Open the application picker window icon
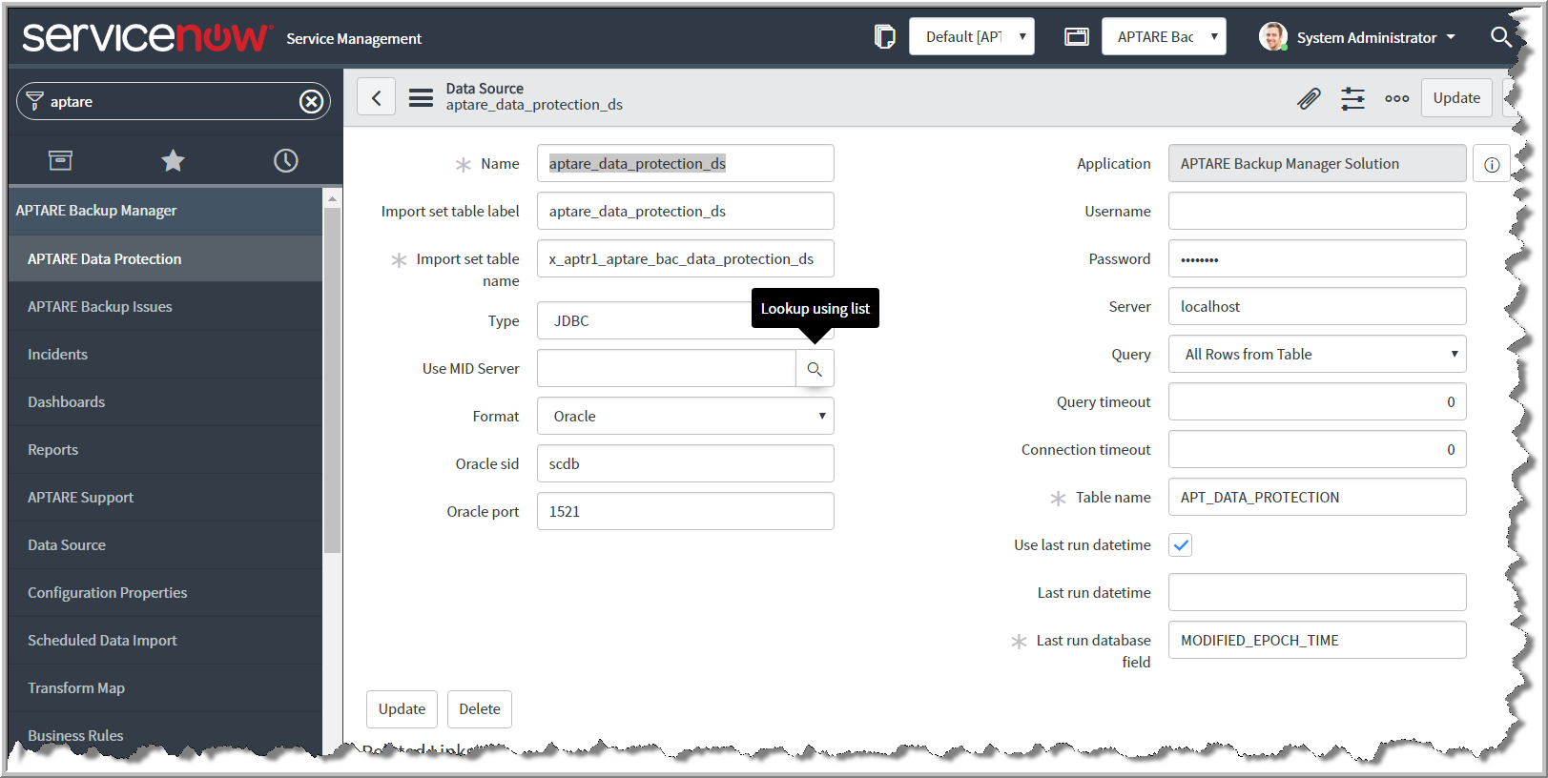Screen dimensions: 1548x778 tap(1077, 37)
